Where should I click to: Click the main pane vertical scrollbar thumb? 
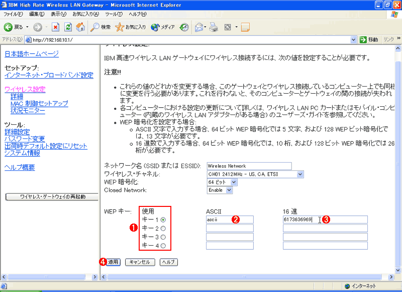pos(397,163)
